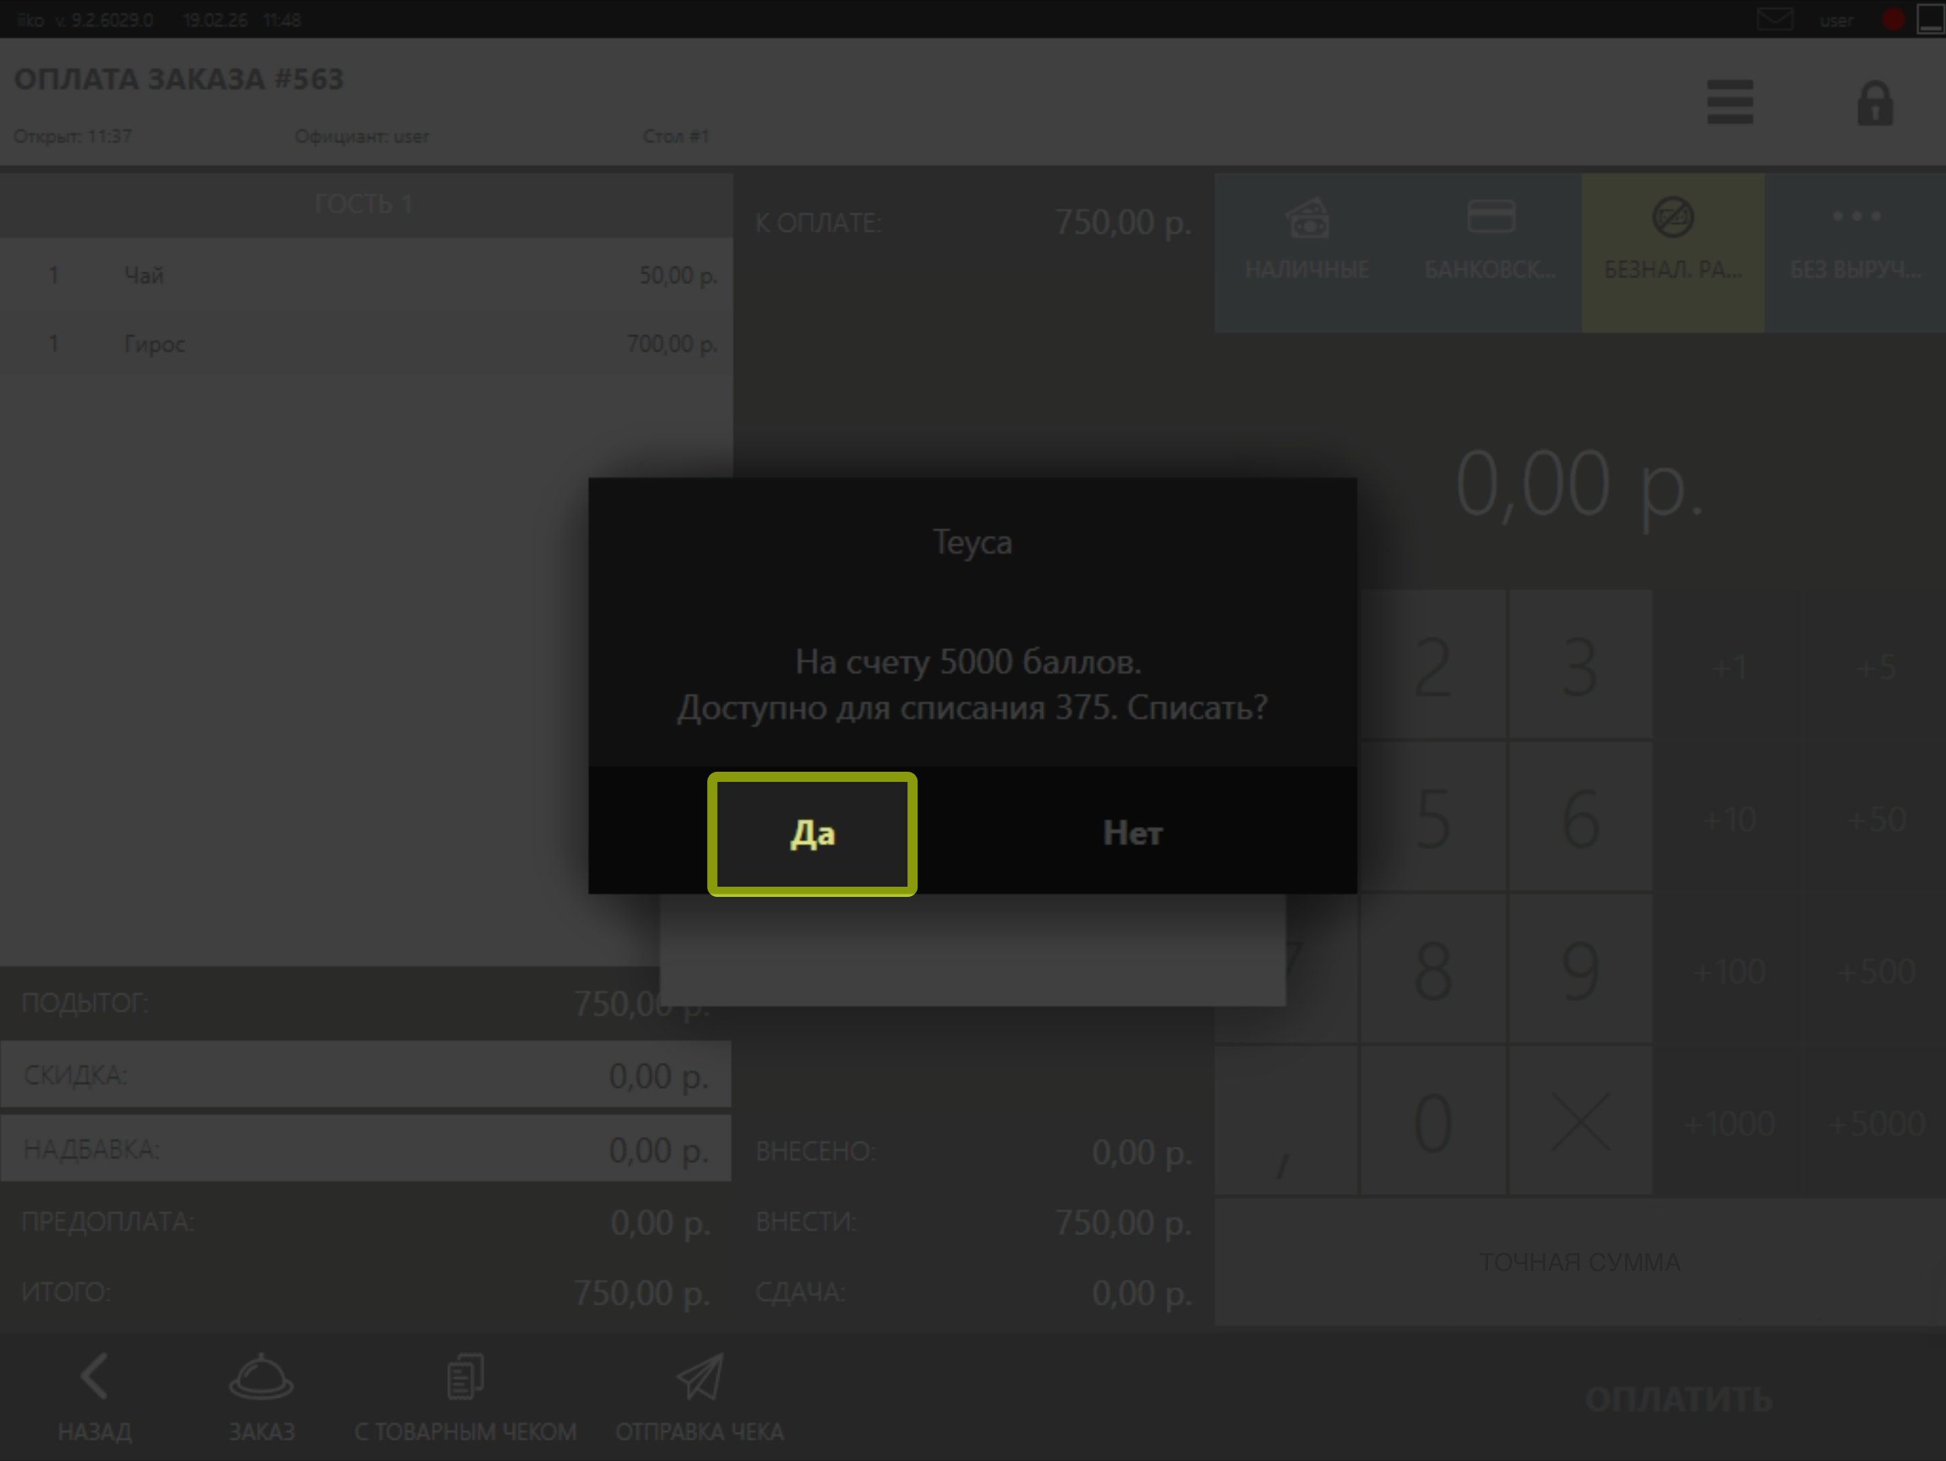The image size is (1946, 1461).
Task: Open the Скидка discount field
Action: (365, 1075)
